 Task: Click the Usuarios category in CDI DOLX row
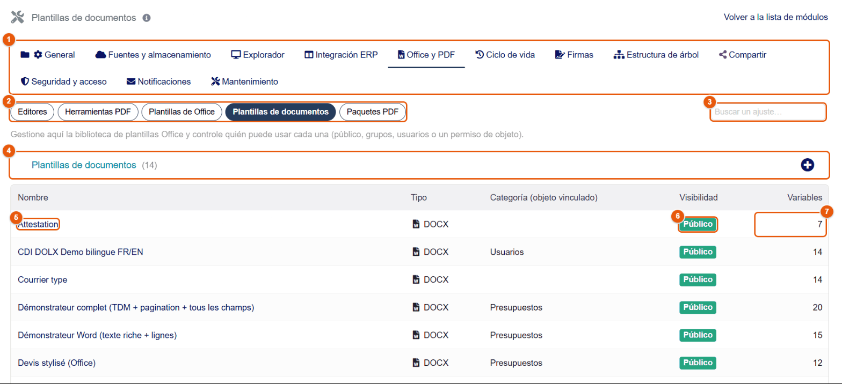[x=507, y=252]
